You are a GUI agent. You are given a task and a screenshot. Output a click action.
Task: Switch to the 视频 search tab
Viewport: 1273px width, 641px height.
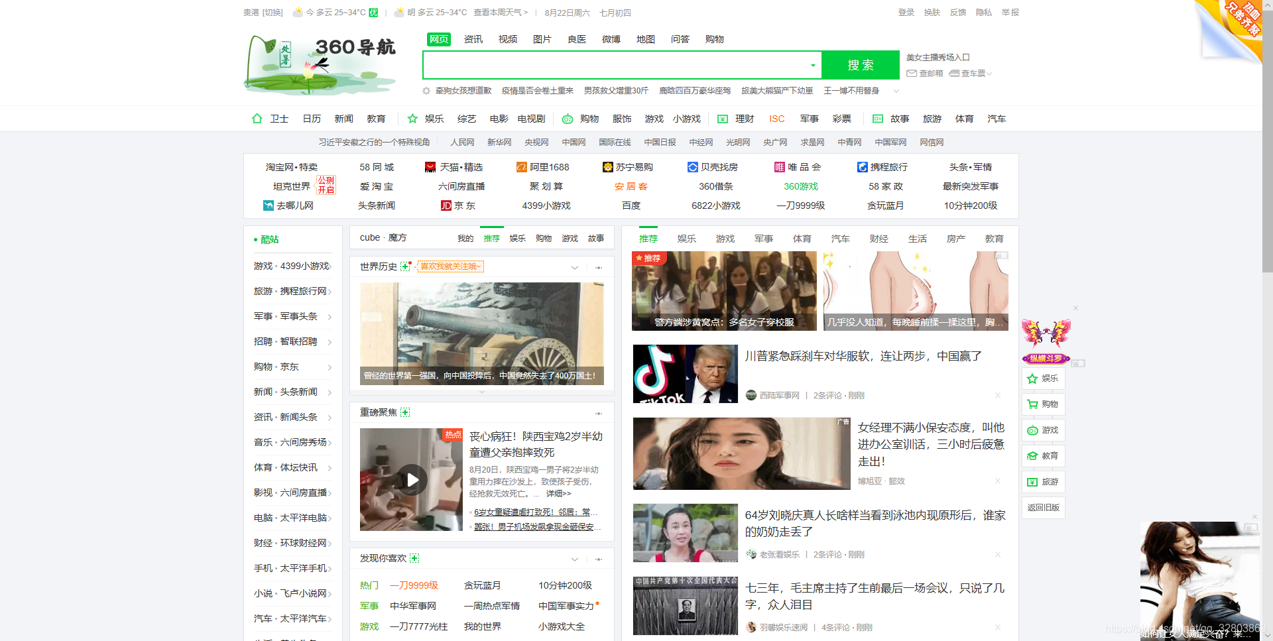pyautogui.click(x=507, y=39)
